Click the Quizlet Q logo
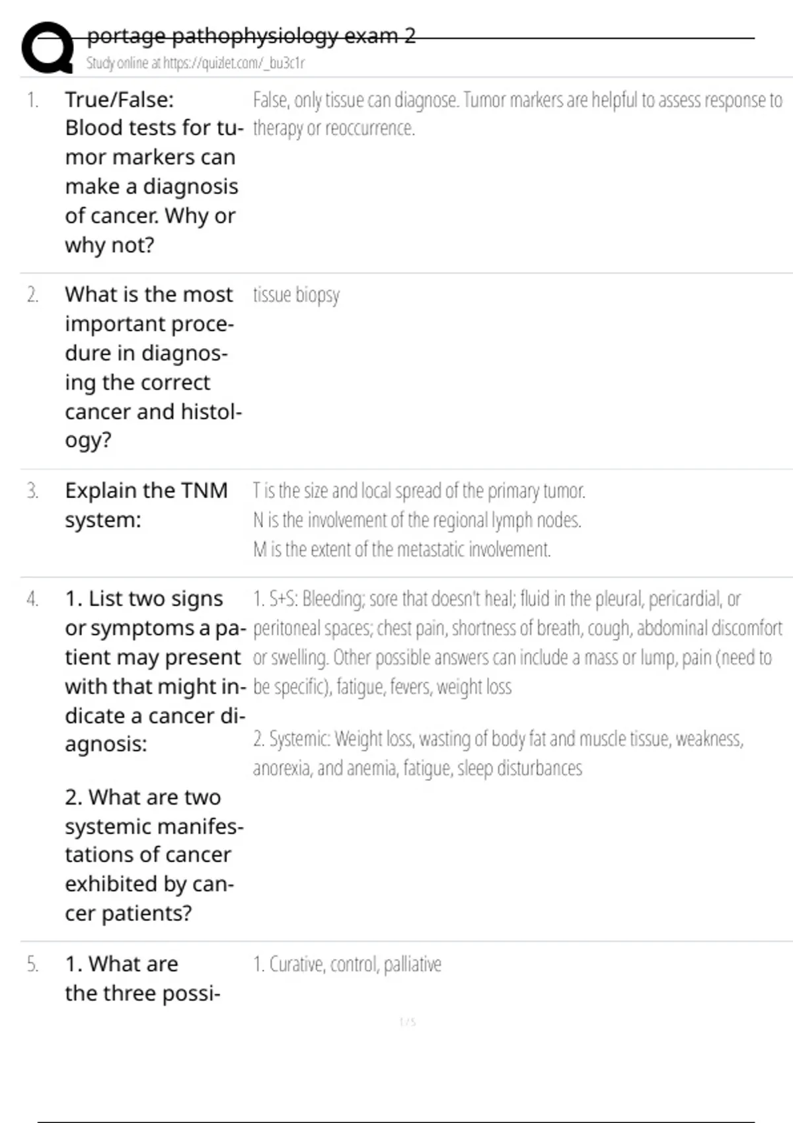The height and width of the screenshot is (1123, 793). (x=48, y=48)
